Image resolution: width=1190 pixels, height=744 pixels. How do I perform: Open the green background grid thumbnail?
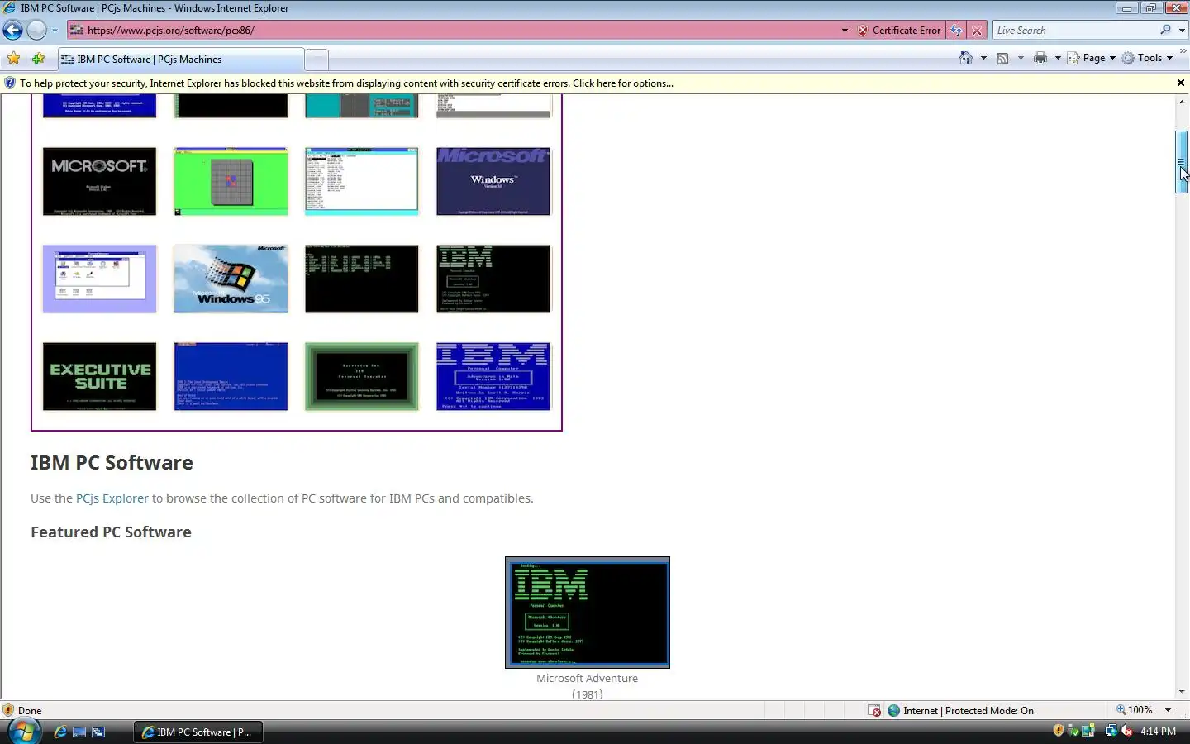[231, 181]
